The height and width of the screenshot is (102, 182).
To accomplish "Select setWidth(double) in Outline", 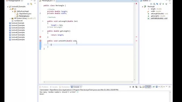I will (159, 18).
